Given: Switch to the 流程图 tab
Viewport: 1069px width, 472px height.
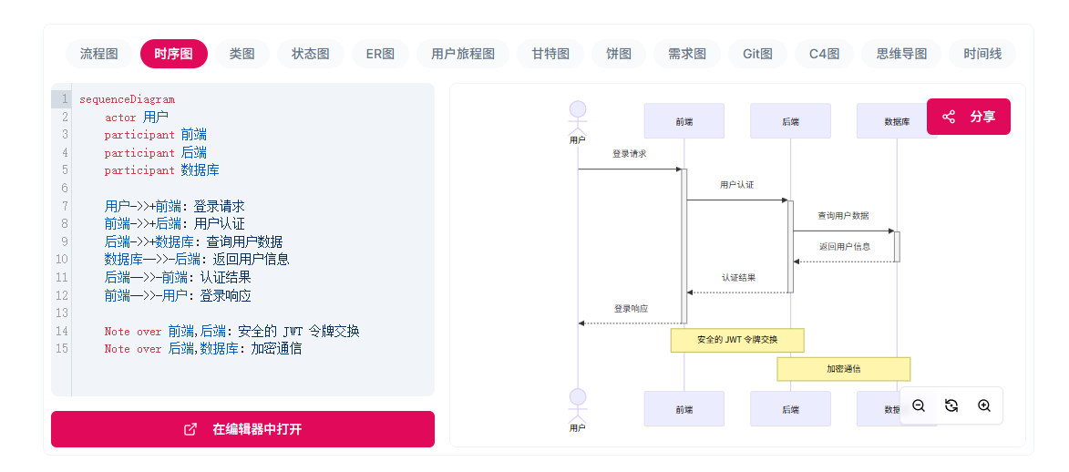Looking at the screenshot, I should (99, 54).
